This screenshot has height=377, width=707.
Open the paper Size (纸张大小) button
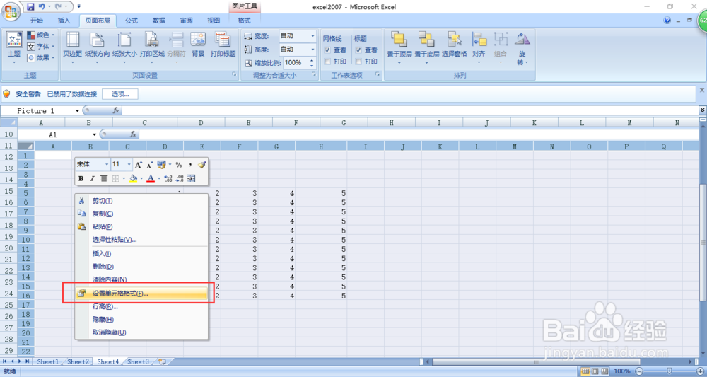(124, 47)
